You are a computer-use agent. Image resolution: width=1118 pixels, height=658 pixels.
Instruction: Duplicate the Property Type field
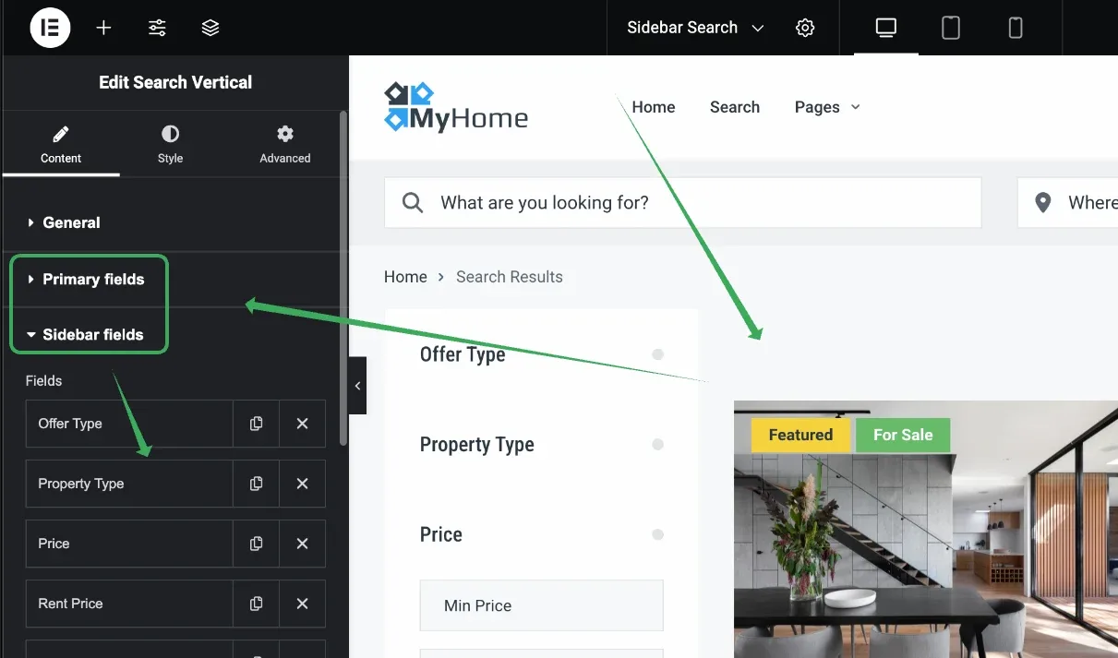[x=256, y=484]
